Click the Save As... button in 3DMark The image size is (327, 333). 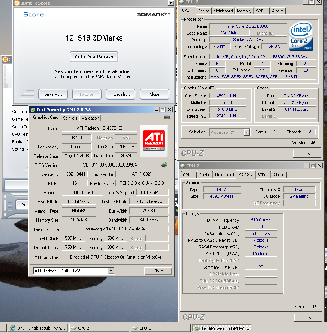pos(53,94)
